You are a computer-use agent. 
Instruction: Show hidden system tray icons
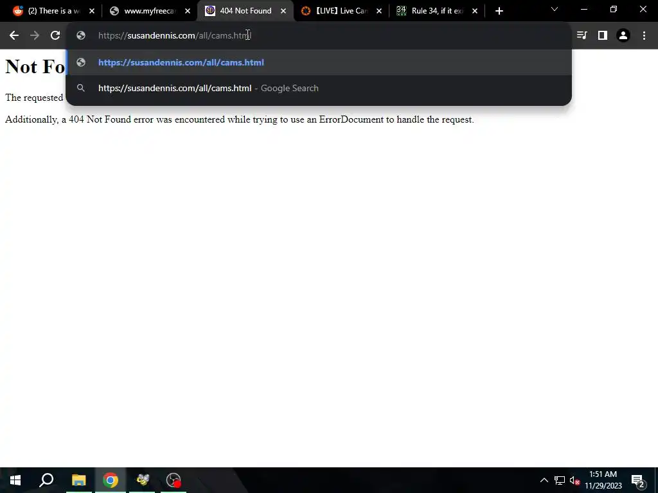(x=544, y=480)
